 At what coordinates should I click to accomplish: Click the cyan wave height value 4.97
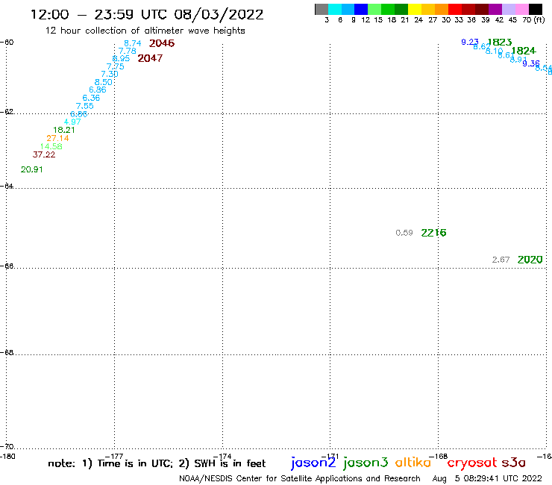pyautogui.click(x=72, y=122)
